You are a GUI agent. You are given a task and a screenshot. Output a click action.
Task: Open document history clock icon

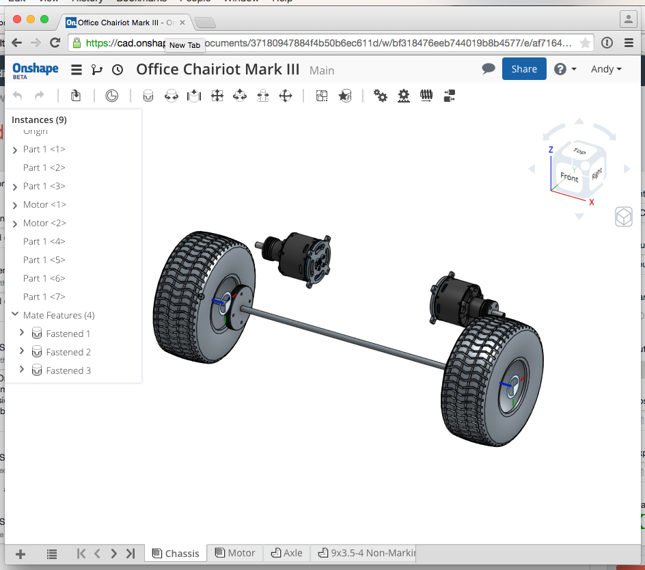[118, 70]
